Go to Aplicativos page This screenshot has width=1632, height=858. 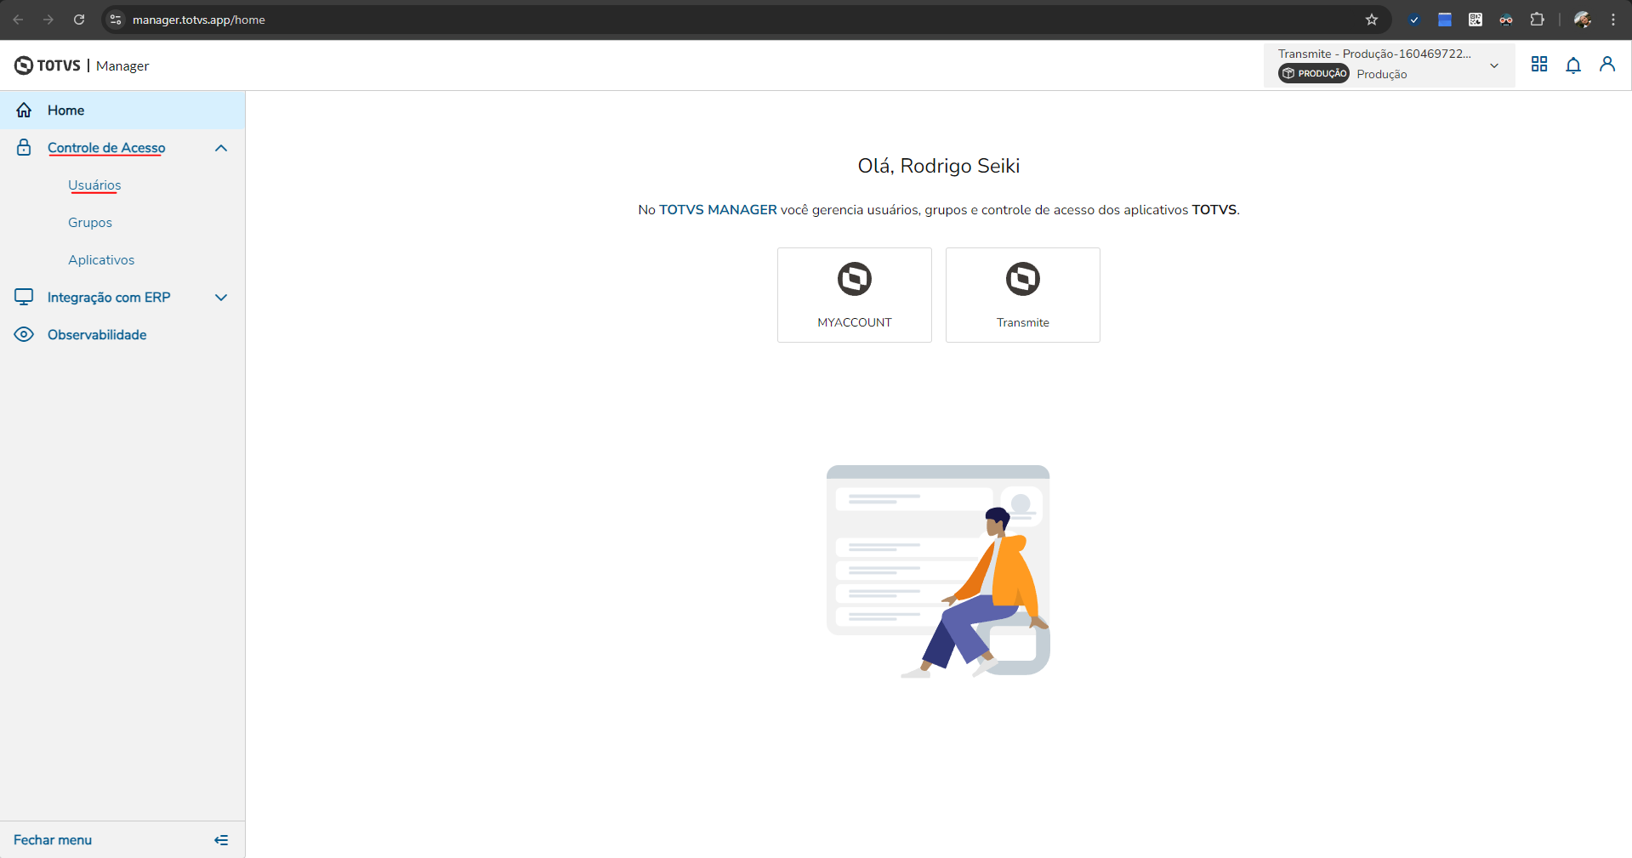tap(101, 260)
